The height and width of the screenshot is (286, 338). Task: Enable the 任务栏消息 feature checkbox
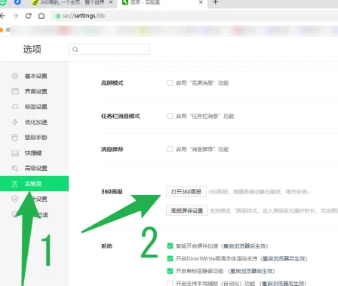170,116
